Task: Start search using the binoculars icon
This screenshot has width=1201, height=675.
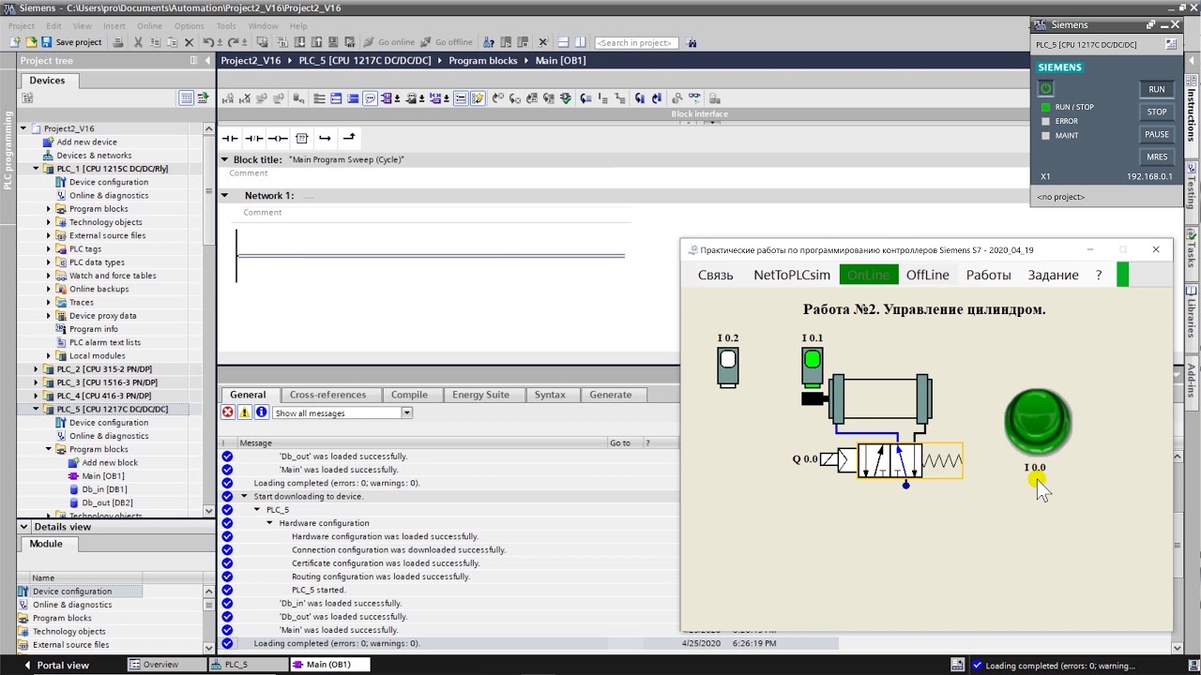Action: [692, 42]
